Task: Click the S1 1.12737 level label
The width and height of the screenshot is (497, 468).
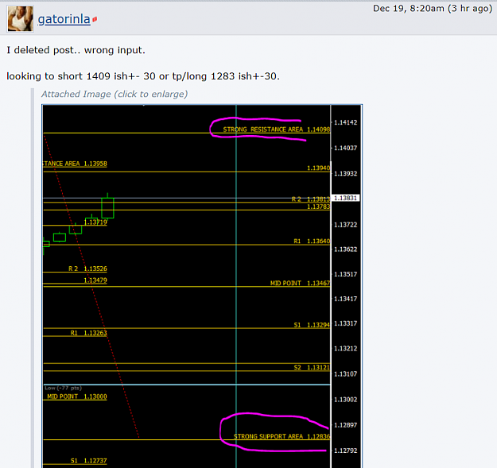Action: [89, 461]
